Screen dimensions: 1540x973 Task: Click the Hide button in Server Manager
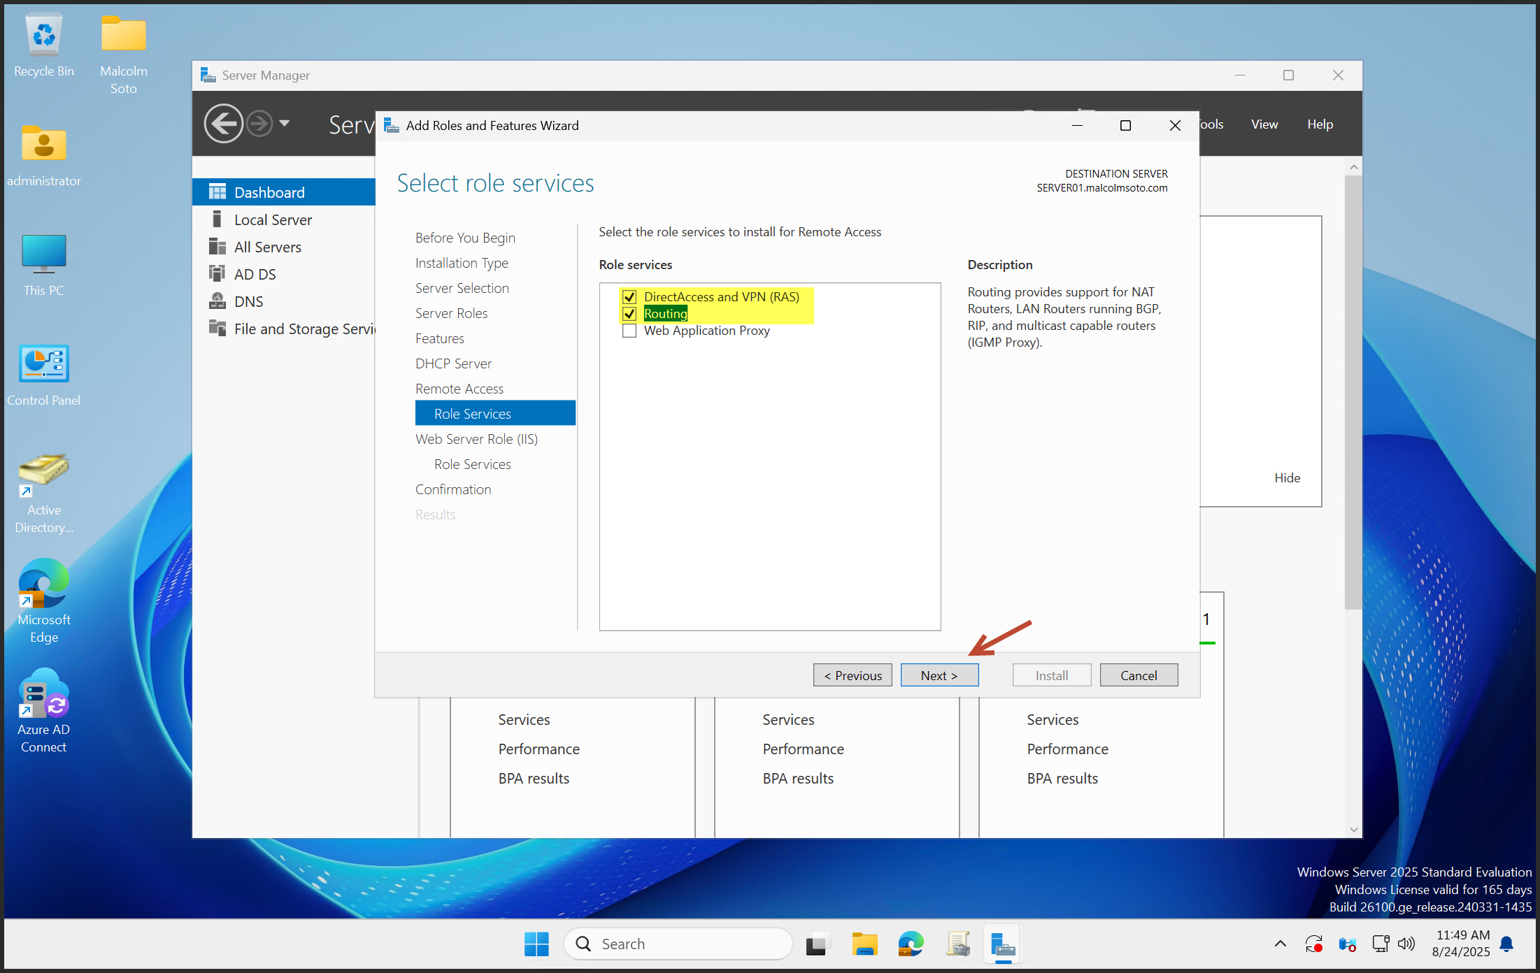tap(1288, 477)
